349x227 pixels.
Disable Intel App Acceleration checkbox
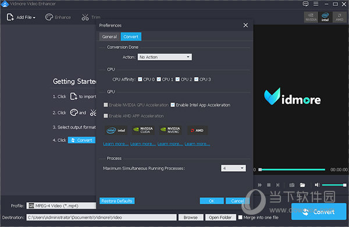click(173, 105)
